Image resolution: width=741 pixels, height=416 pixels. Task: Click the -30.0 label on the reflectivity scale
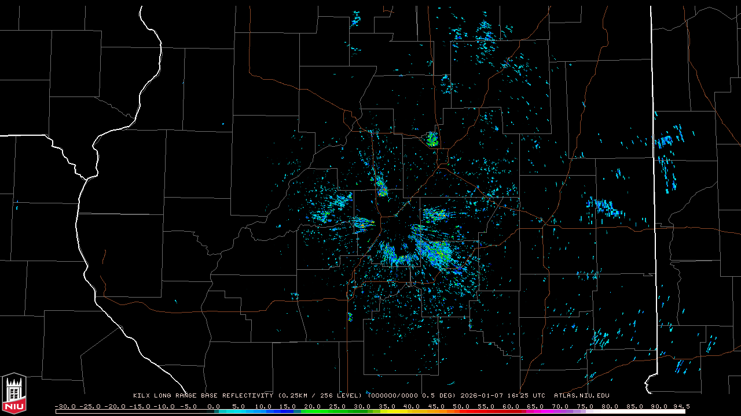(64, 406)
